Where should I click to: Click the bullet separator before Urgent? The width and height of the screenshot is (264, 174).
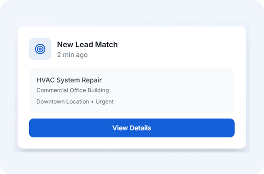92,102
